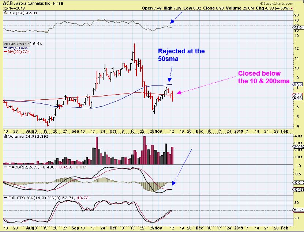Viewport: 304px width, 232px height.
Task: Click the High 7.69 value
Action: pyautogui.click(x=172, y=8)
